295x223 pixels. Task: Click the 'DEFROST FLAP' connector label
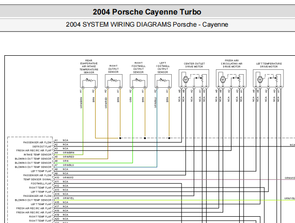click(x=42, y=146)
